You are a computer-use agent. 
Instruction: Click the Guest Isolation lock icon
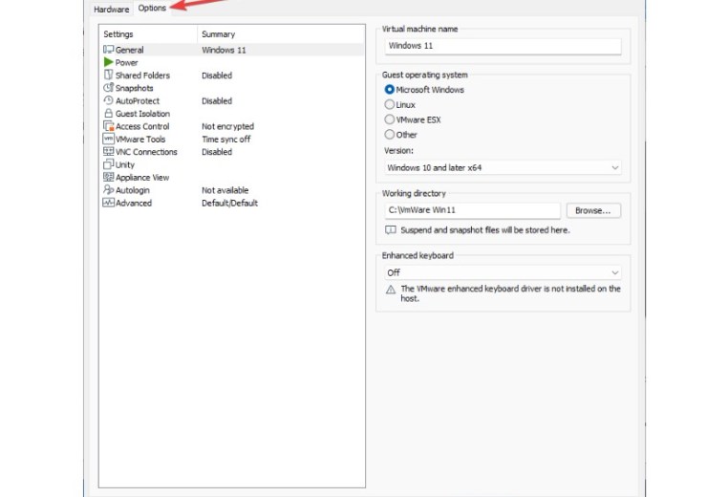click(108, 113)
